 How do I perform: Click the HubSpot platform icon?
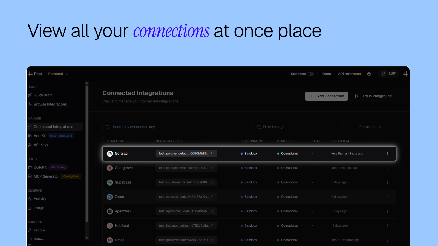[110, 226]
